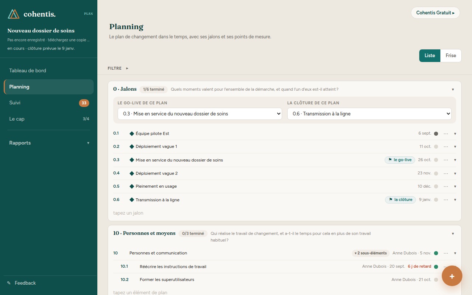Open more options for Déploiement vague 1
472x295 pixels.
coord(446,147)
